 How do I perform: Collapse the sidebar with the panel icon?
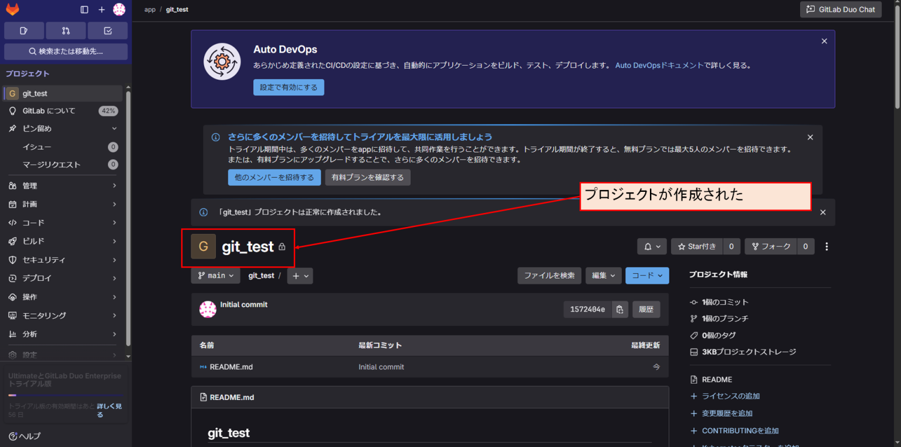pyautogui.click(x=84, y=9)
